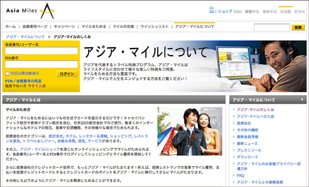Image resolution: width=309 pixels, height=187 pixels.
Task: Select FAQ in the sidebar list
Action: (x=240, y=176)
